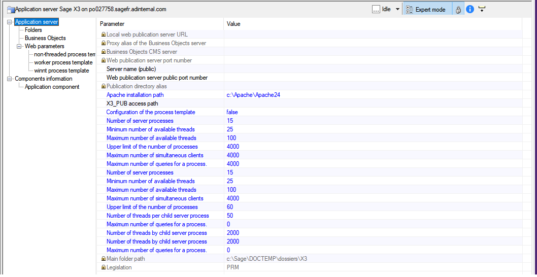The height and width of the screenshot is (277, 537).
Task: Click the padlock icon in the toolbar
Action: point(458,10)
